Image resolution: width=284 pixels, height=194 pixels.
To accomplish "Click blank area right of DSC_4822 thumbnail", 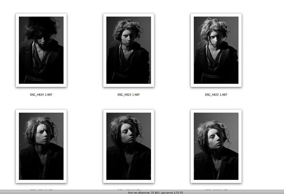I will point(263,50).
